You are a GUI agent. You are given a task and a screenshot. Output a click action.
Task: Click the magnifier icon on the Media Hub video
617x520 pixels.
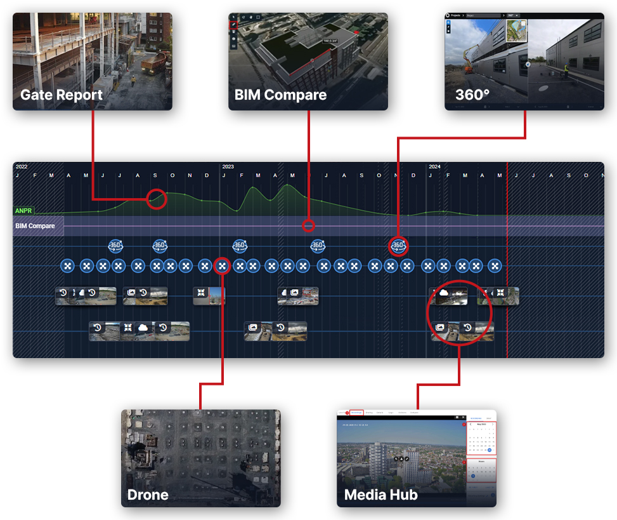point(396,459)
